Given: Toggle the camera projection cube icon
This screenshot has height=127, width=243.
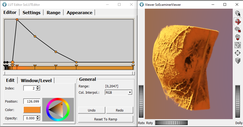Looking at the screenshot, I should pos(237,61).
